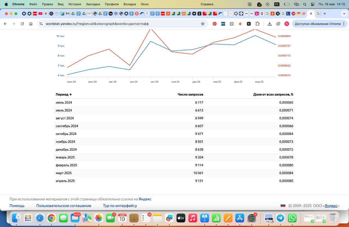Click the gray D extension icon
Image resolution: width=349 pixels, height=227 pixels.
click(232, 24)
